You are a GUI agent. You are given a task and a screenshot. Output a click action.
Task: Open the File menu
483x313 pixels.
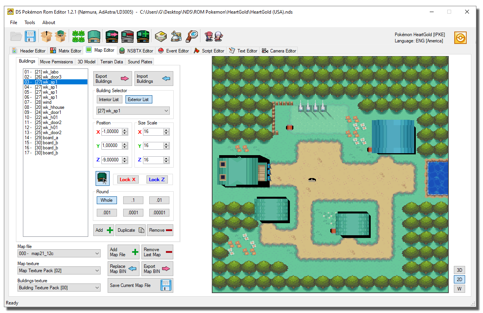click(14, 23)
